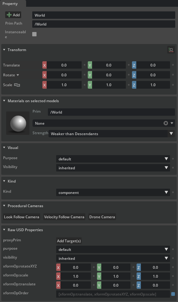178x302 pixels.
Task: Toggle the Scale uniform link icon
Action: click(x=17, y=85)
